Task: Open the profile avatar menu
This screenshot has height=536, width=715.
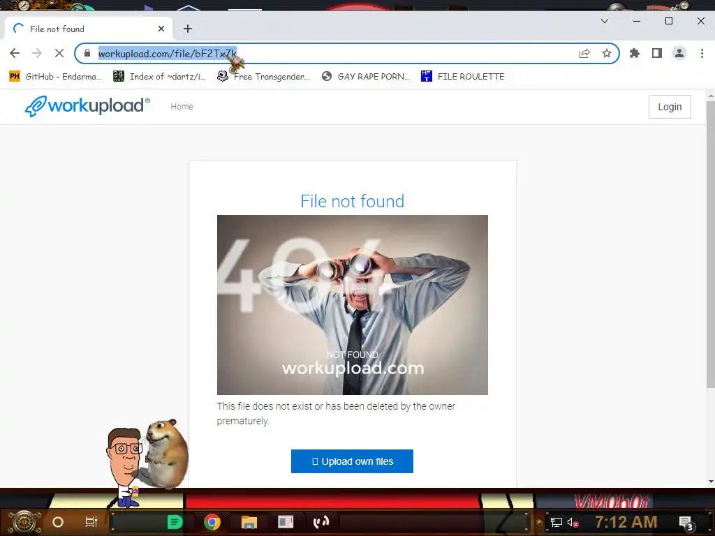Action: pos(679,53)
